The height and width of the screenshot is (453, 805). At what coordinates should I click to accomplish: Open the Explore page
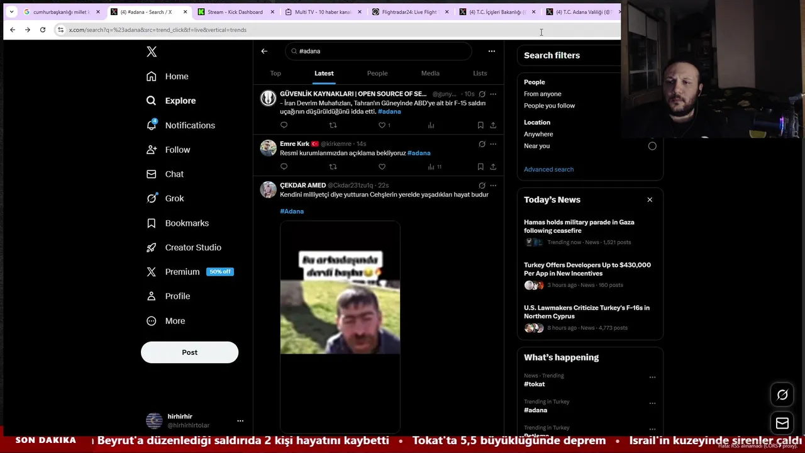[x=171, y=101]
